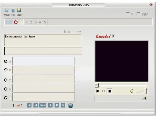Click the answer A text field
The height and width of the screenshot is (116, 157).
coord(44,61)
